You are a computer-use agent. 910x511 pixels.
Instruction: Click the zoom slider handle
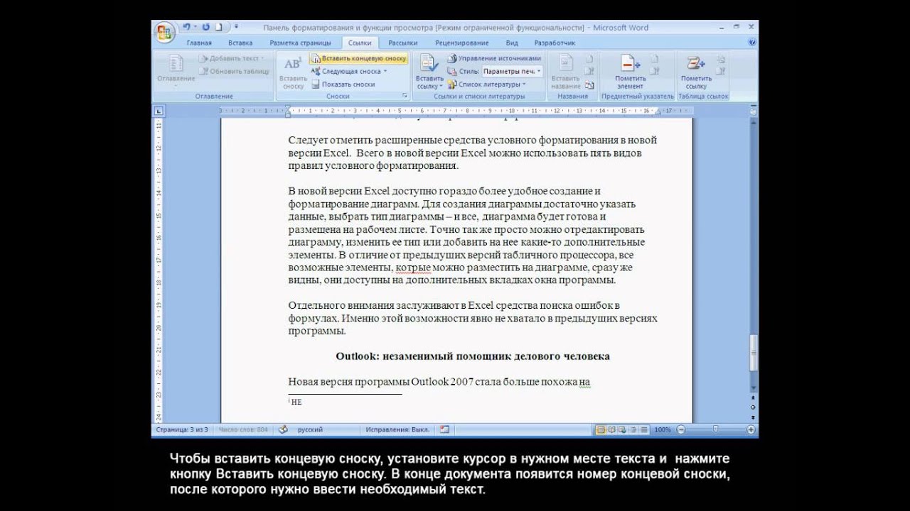[x=716, y=429]
